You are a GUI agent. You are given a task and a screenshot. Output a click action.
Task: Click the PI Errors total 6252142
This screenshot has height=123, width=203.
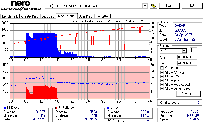pyautogui.click(x=39, y=119)
